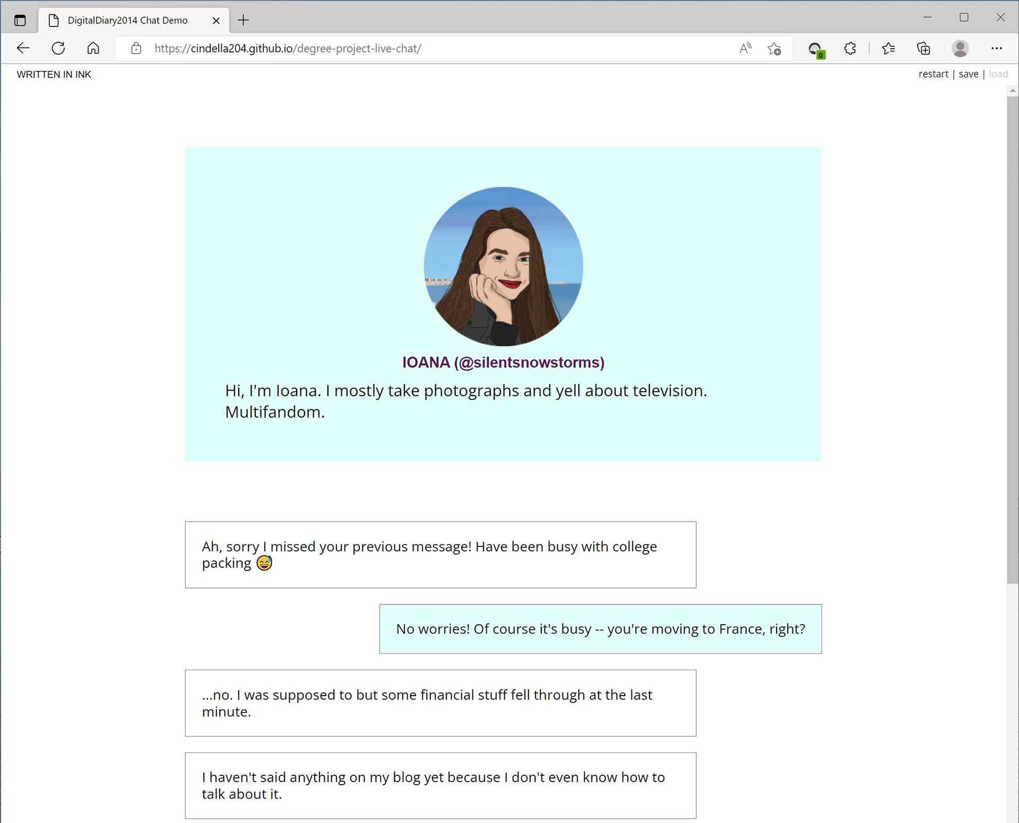Click the message about college packing
The image size is (1019, 823).
[441, 555]
